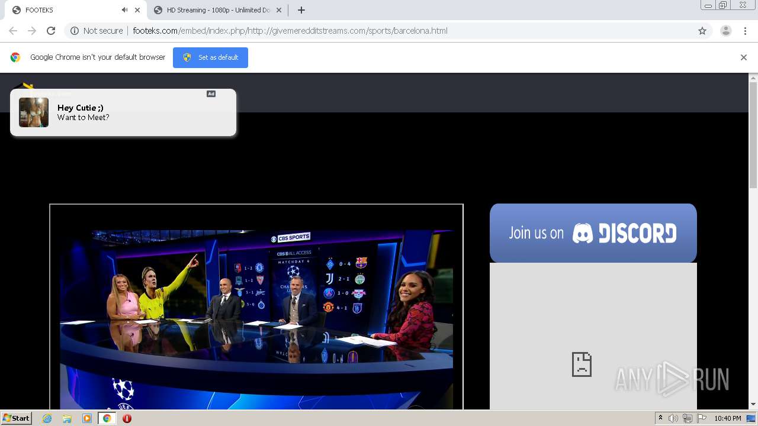The image size is (758, 426).
Task: Click the Ad label badge
Action: (x=211, y=93)
